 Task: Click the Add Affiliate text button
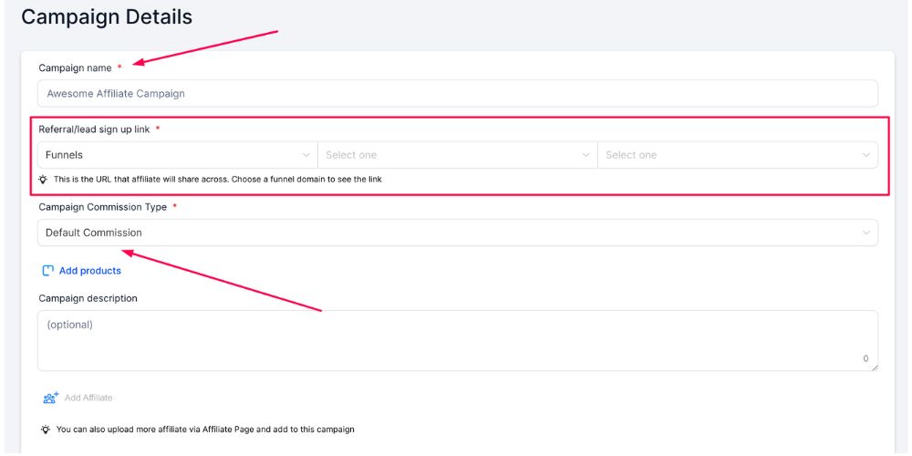point(88,398)
